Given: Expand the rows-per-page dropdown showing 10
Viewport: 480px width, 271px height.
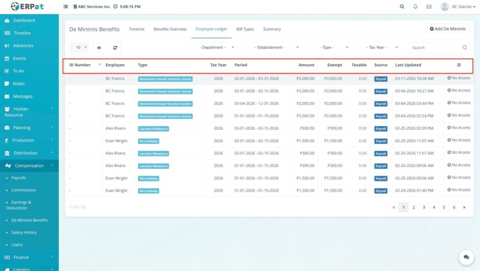Looking at the screenshot, I should (79, 47).
